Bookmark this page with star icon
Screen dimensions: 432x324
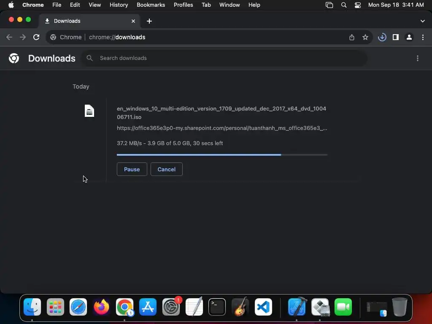(365, 37)
